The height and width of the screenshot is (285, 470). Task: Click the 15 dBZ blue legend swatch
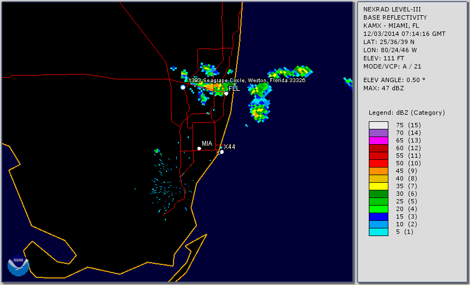(379, 216)
